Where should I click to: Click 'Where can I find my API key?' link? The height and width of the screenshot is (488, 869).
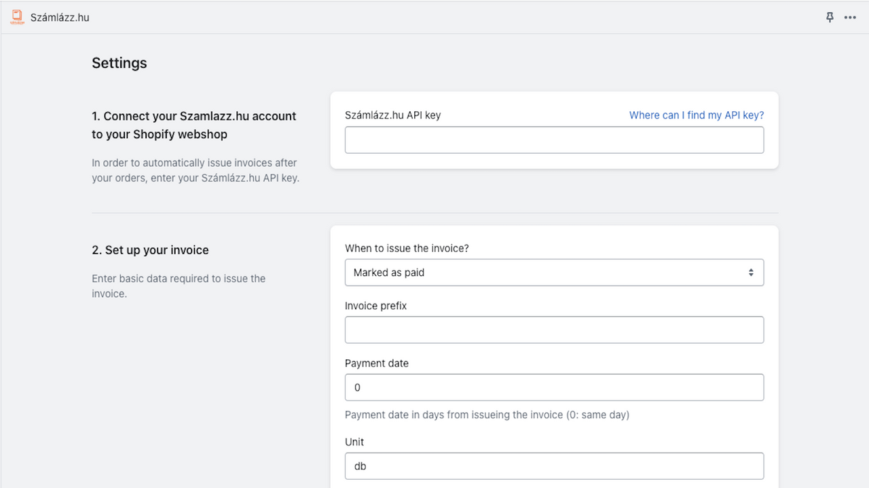pos(696,115)
